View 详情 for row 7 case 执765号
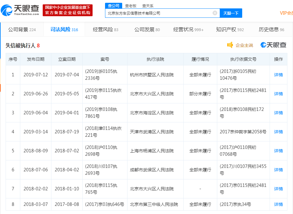 278,189
